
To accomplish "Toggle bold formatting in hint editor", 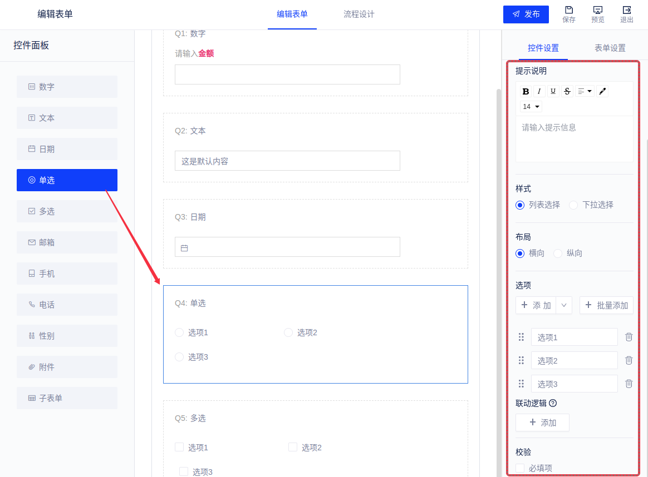I will [x=526, y=91].
